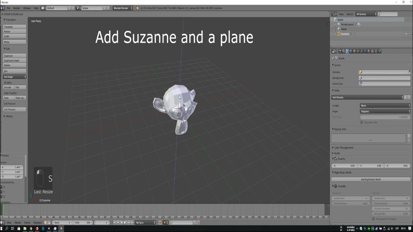Toggle Suzanne selectability cursor in outliner
The image size is (413, 232).
point(410,34)
